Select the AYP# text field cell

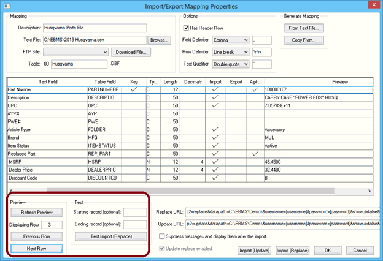click(48, 113)
